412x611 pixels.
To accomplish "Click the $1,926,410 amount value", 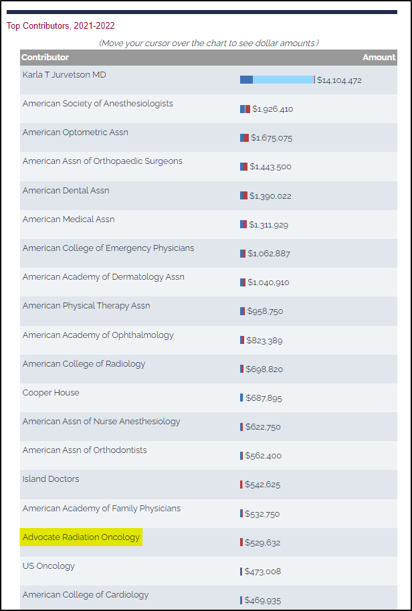I will (x=273, y=110).
